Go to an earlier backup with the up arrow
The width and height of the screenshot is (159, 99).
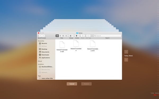click(126, 52)
